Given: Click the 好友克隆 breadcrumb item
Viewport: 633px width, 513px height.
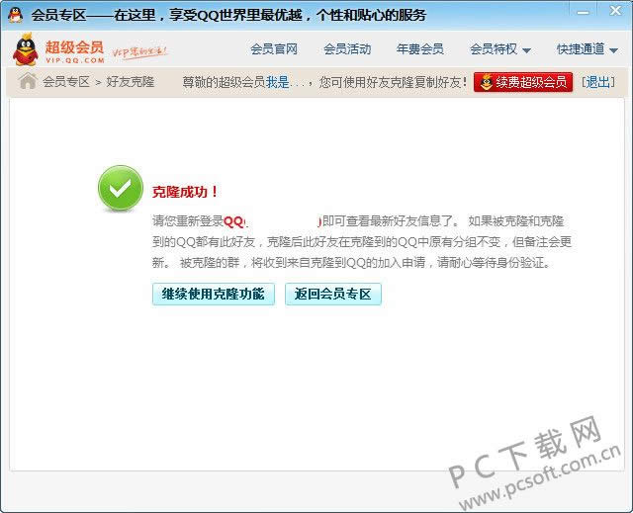Looking at the screenshot, I should pyautogui.click(x=131, y=82).
